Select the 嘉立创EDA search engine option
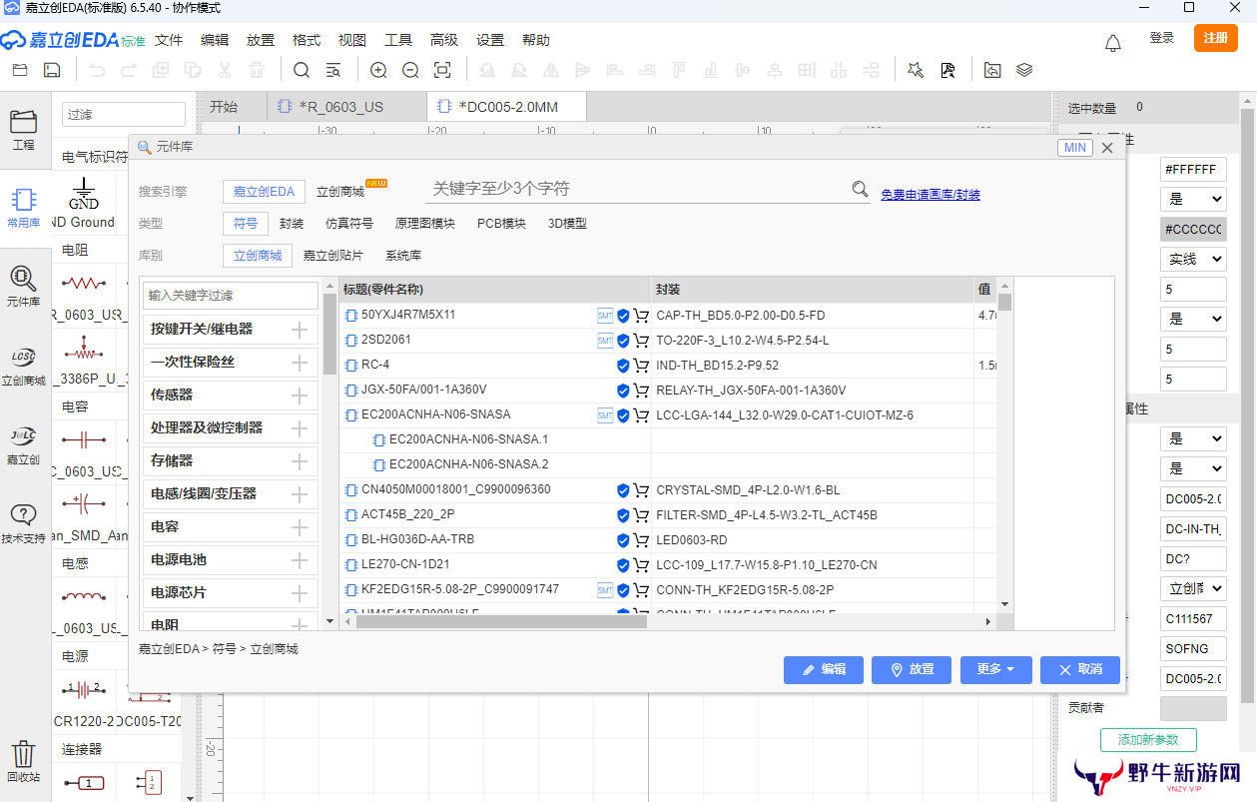1257x802 pixels. click(264, 192)
